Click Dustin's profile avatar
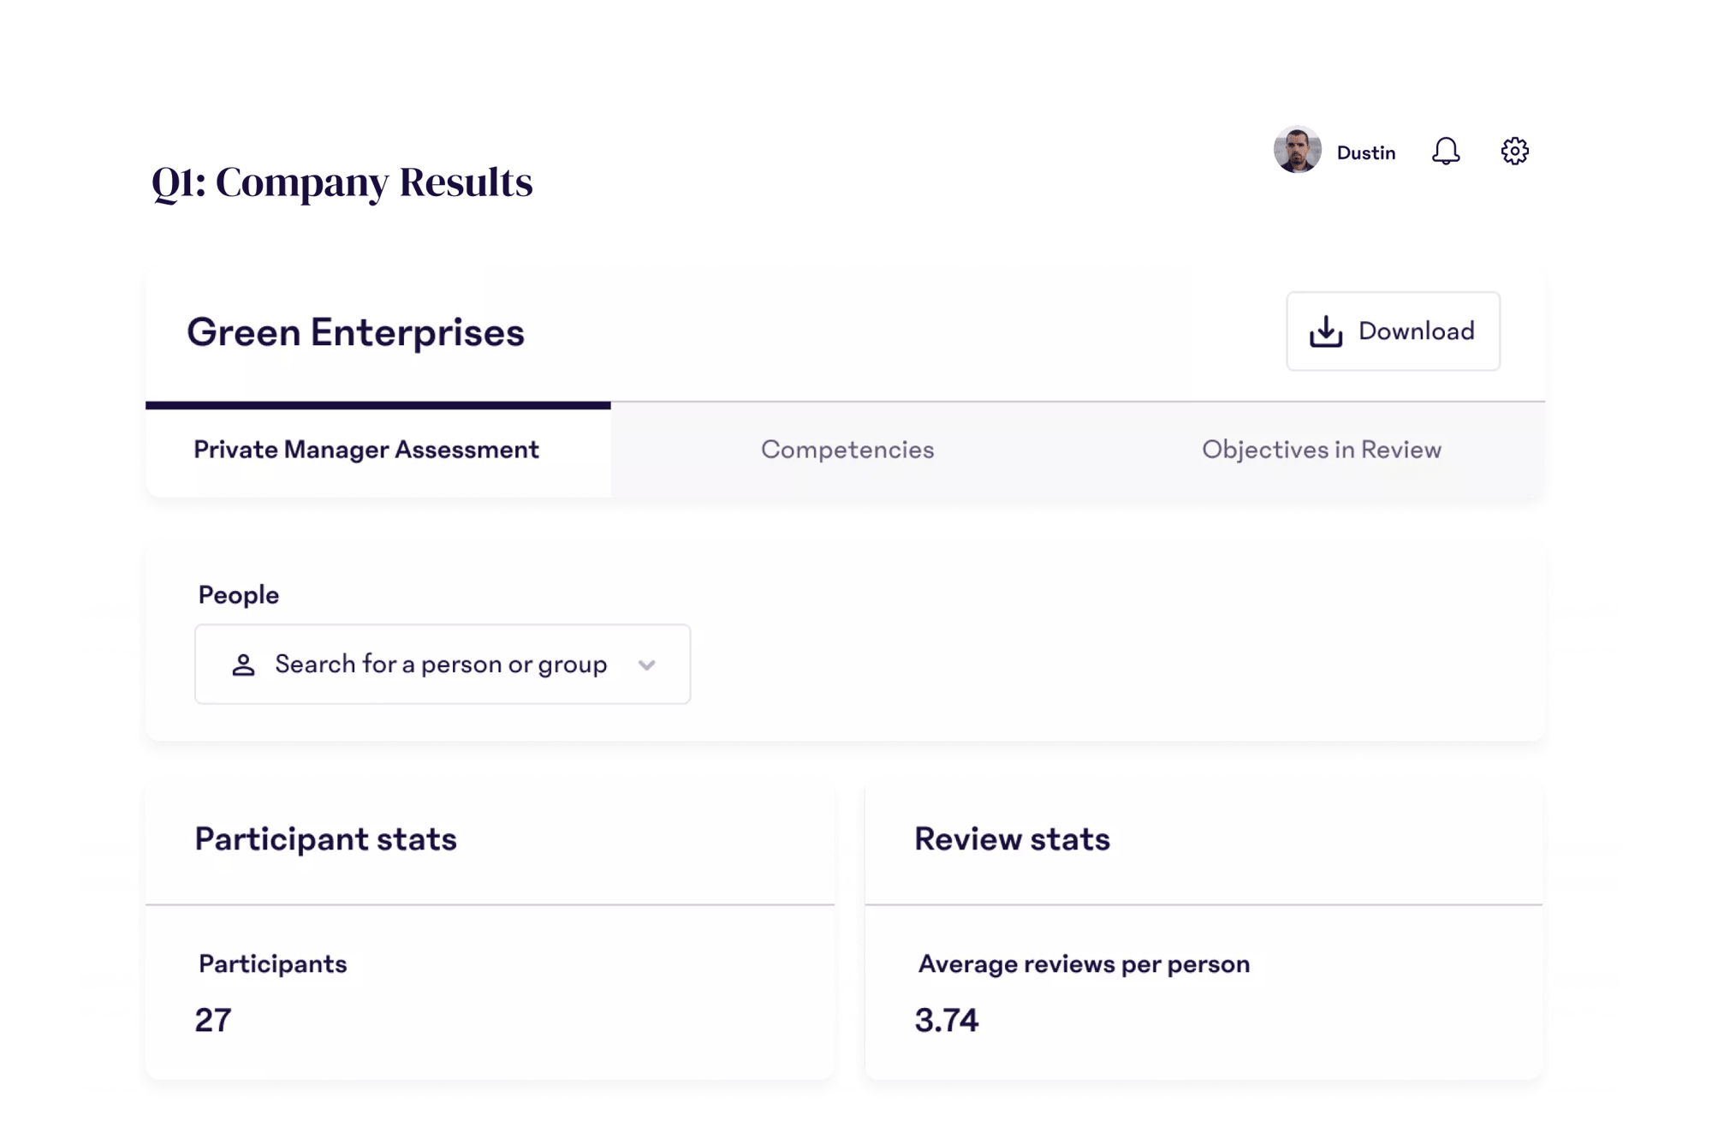This screenshot has height=1133, width=1712. [x=1297, y=151]
